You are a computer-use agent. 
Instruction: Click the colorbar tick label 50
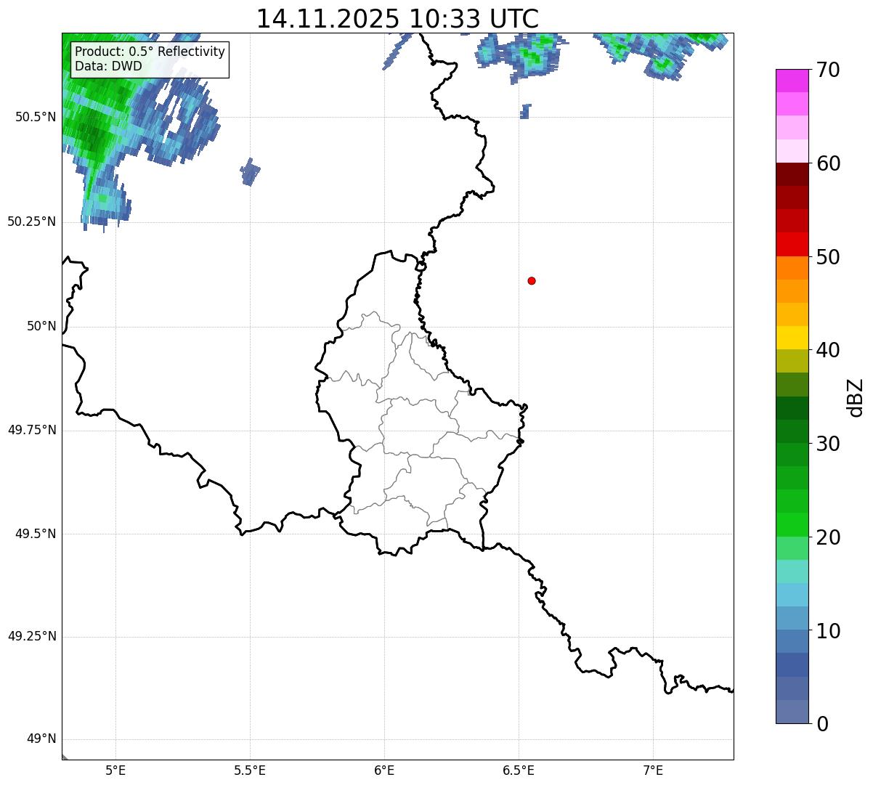829,257
